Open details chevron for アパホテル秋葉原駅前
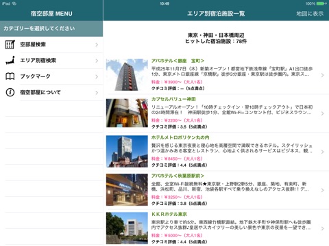Image resolution: width=329 pixels, height=246 pixels. point(322,190)
